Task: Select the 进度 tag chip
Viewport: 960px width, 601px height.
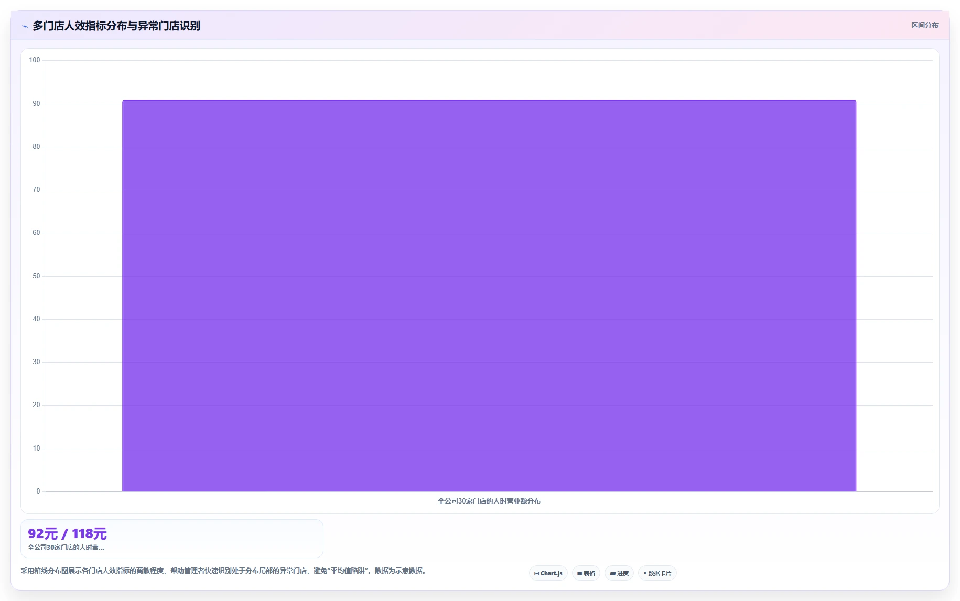Action: coord(619,573)
